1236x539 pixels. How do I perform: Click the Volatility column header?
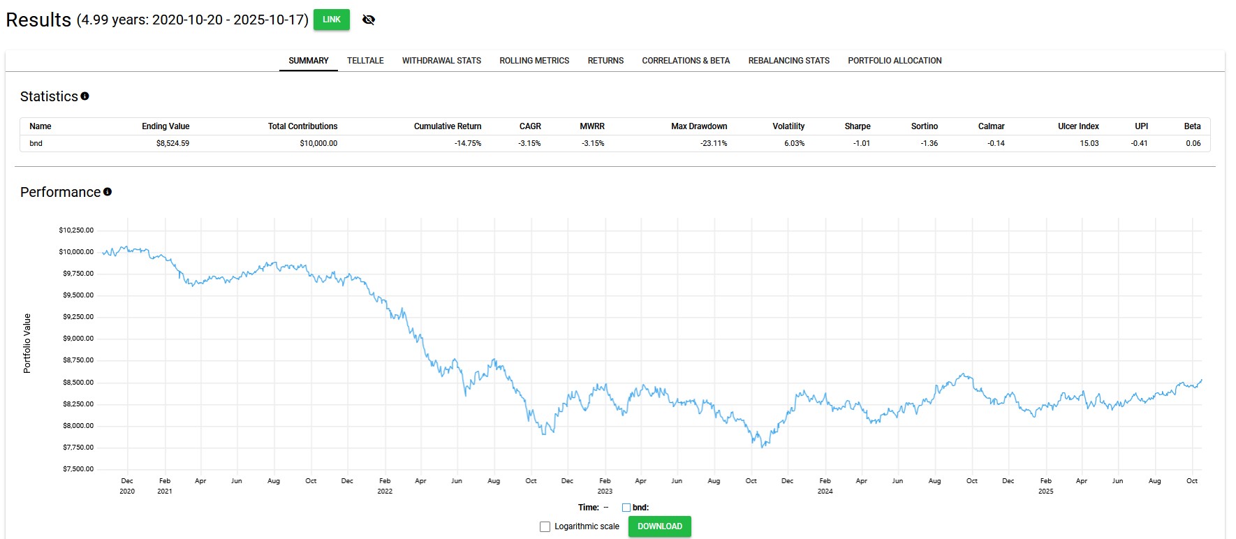[788, 126]
